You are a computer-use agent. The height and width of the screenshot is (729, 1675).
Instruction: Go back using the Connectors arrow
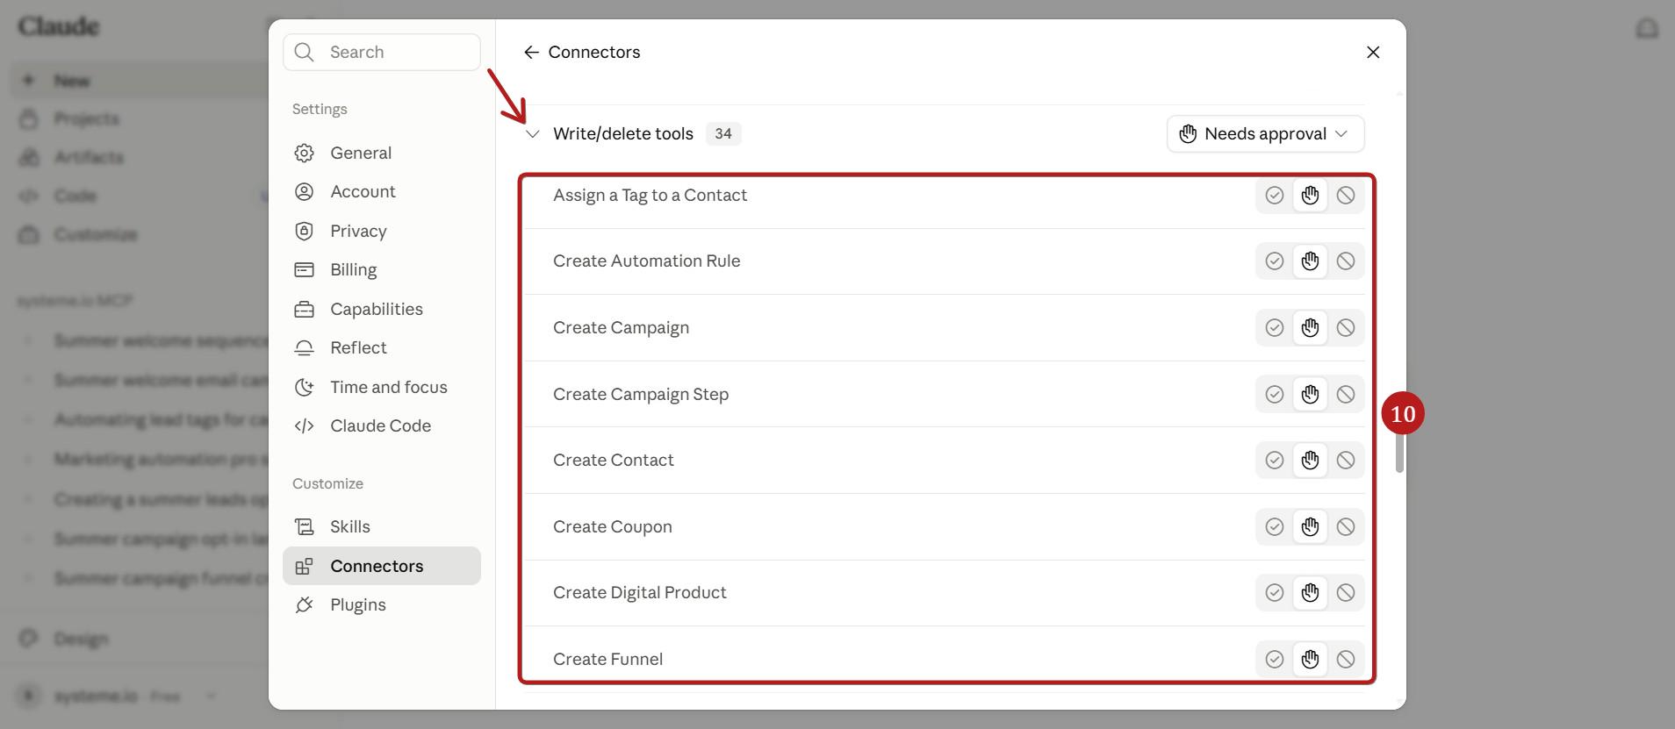(531, 52)
